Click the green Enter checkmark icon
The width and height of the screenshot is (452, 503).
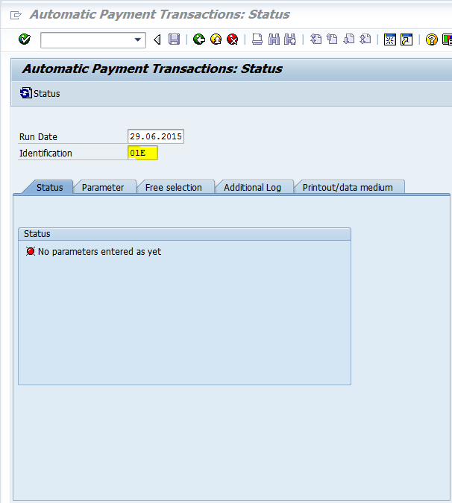pos(25,39)
